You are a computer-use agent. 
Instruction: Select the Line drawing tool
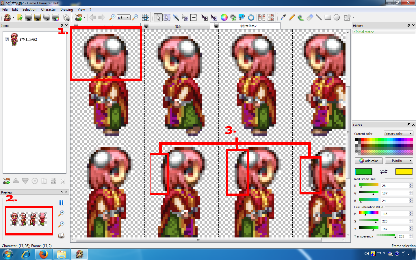(x=319, y=17)
